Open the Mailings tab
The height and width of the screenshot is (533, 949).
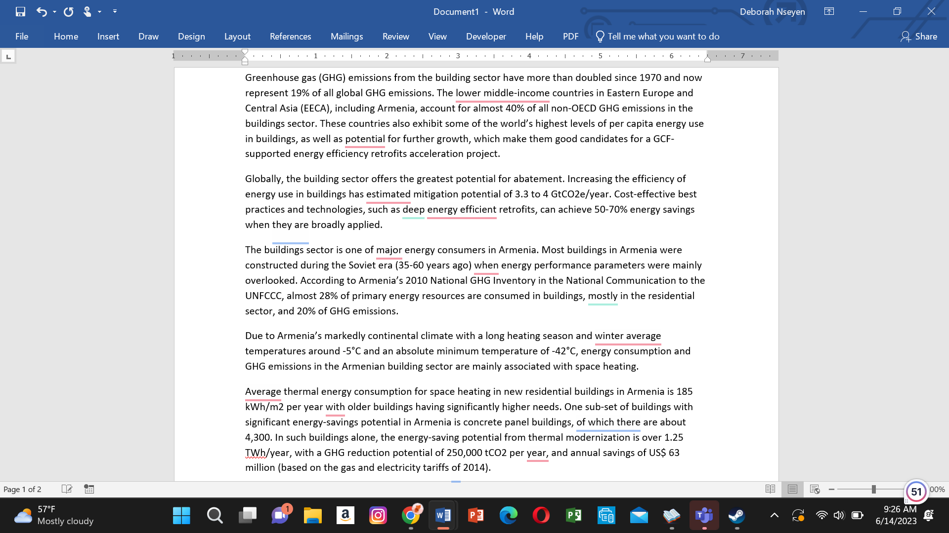[x=346, y=36]
